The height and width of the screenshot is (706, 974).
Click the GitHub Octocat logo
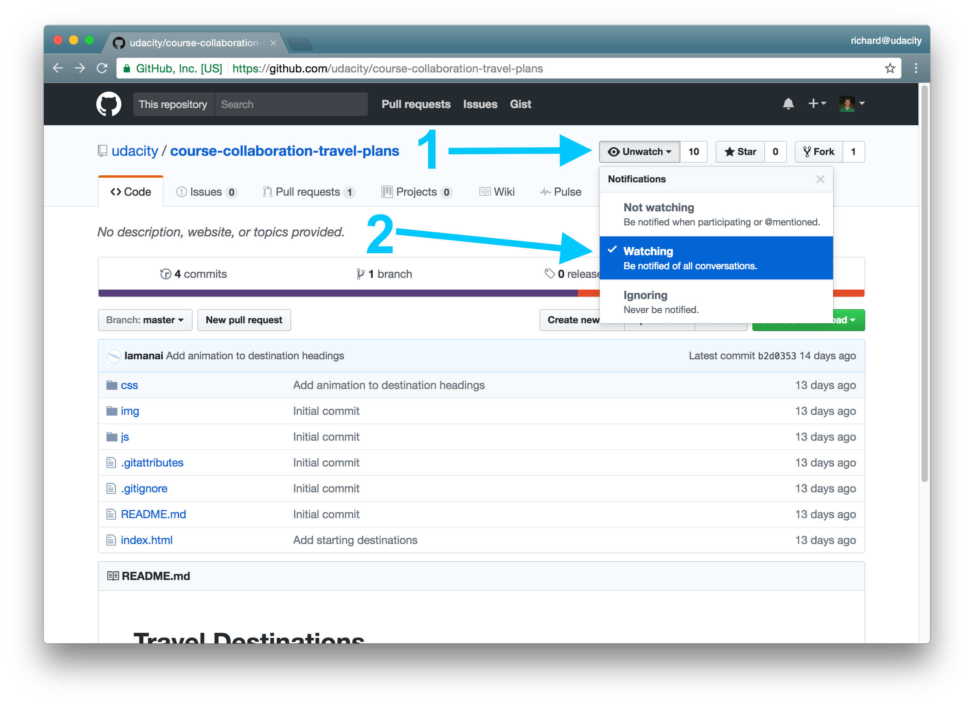(109, 104)
